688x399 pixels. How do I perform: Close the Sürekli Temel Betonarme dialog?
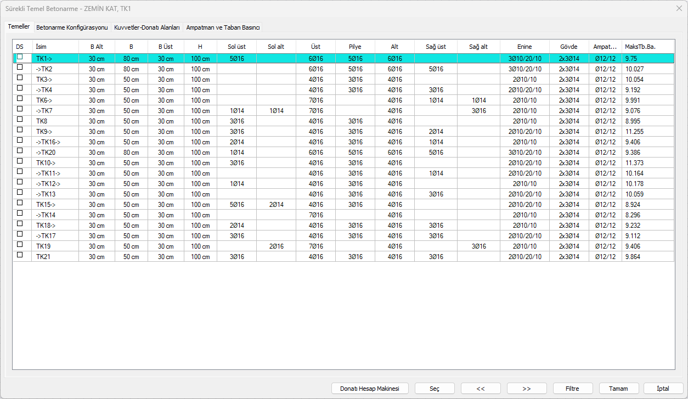click(x=679, y=9)
